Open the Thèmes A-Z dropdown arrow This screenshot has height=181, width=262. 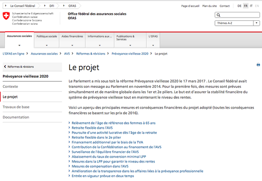coord(256,23)
